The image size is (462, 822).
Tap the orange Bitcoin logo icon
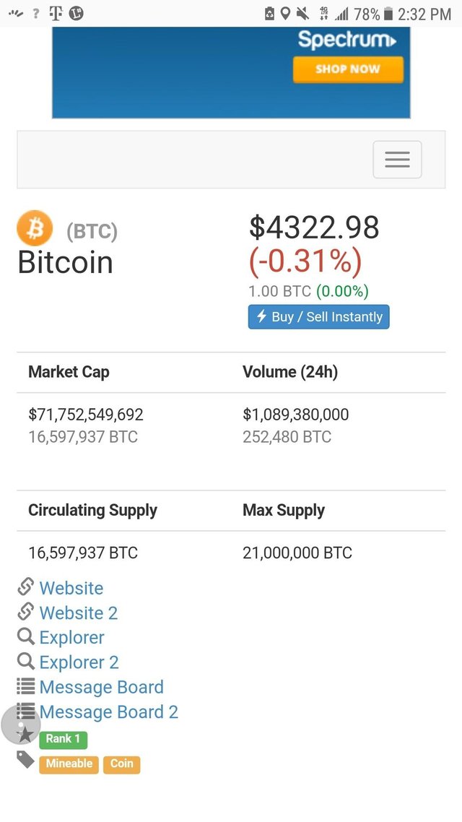click(35, 228)
